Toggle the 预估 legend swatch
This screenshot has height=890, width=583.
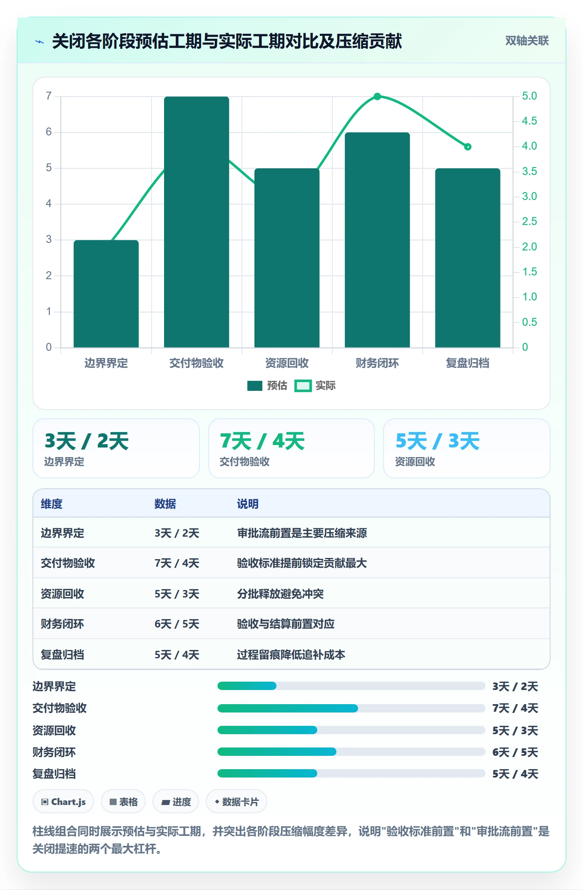[x=254, y=386]
